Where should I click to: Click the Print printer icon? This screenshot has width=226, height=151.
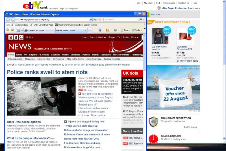point(115,30)
